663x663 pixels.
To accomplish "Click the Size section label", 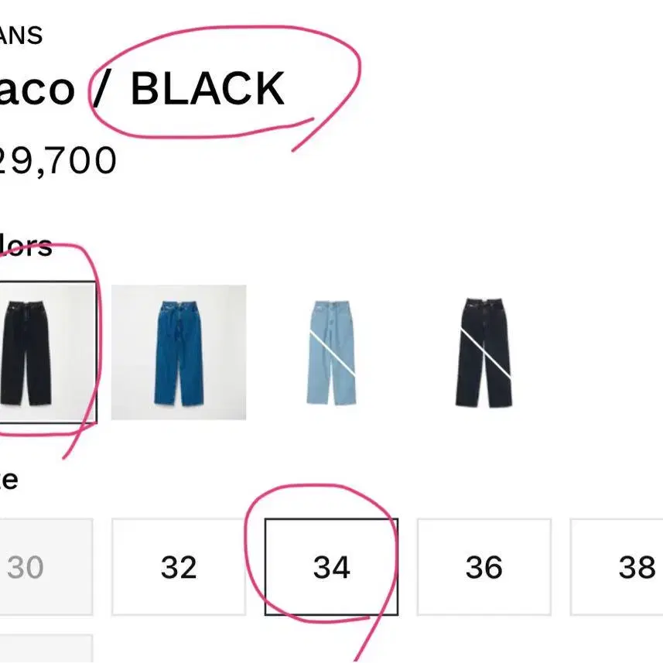I will pos(9,480).
